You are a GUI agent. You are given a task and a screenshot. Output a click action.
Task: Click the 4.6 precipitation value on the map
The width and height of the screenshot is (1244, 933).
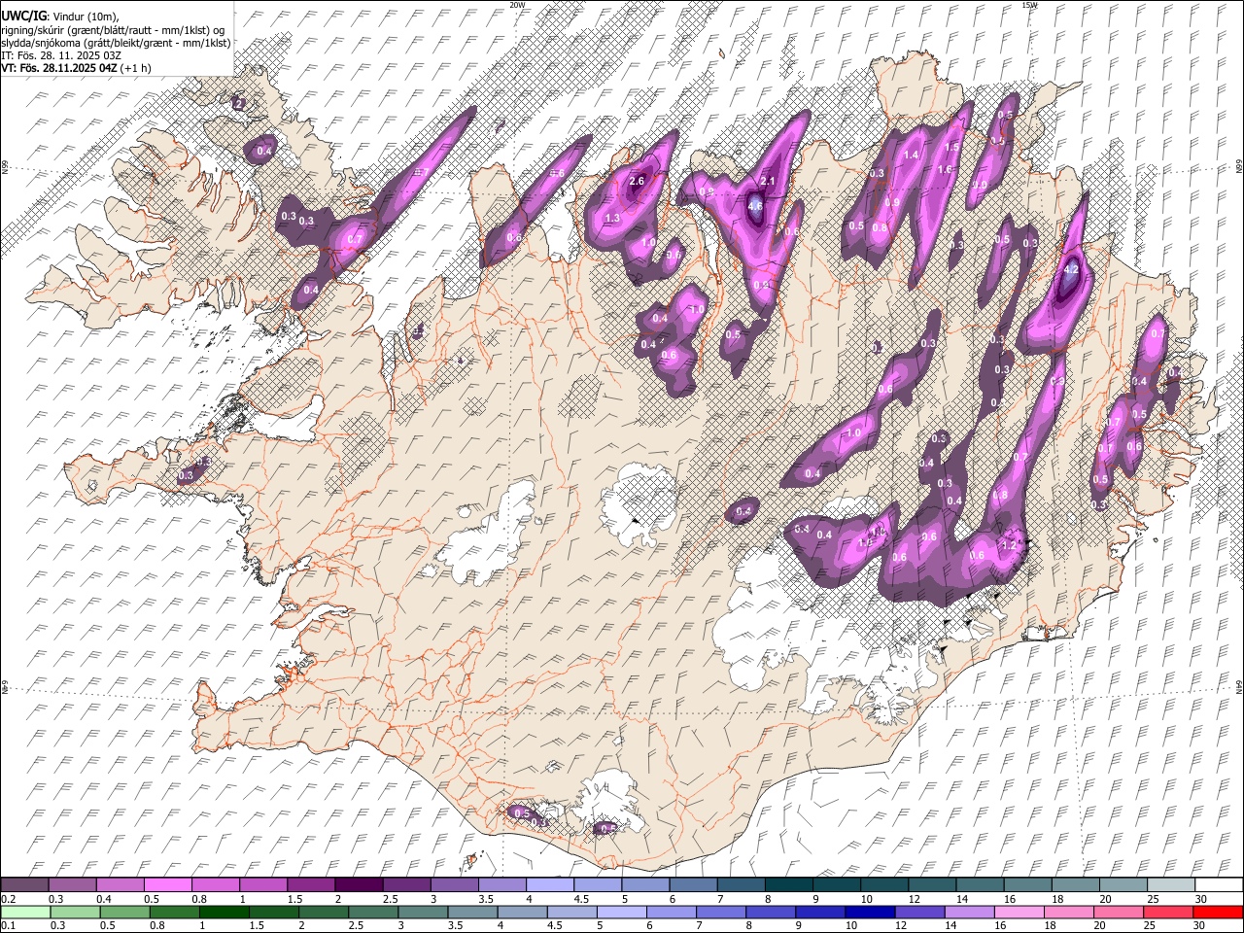pos(755,206)
